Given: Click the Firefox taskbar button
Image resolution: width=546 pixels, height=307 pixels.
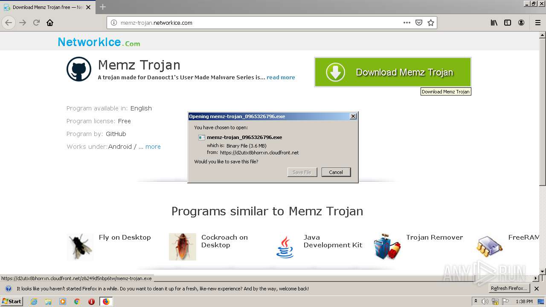Looking at the screenshot, I should pyautogui.click(x=106, y=301).
